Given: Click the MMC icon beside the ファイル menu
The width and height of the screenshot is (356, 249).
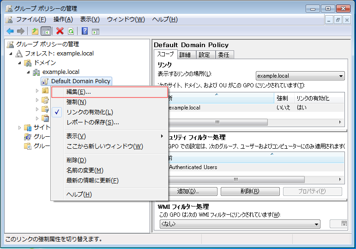Looking at the screenshot, I should pos(9,20).
